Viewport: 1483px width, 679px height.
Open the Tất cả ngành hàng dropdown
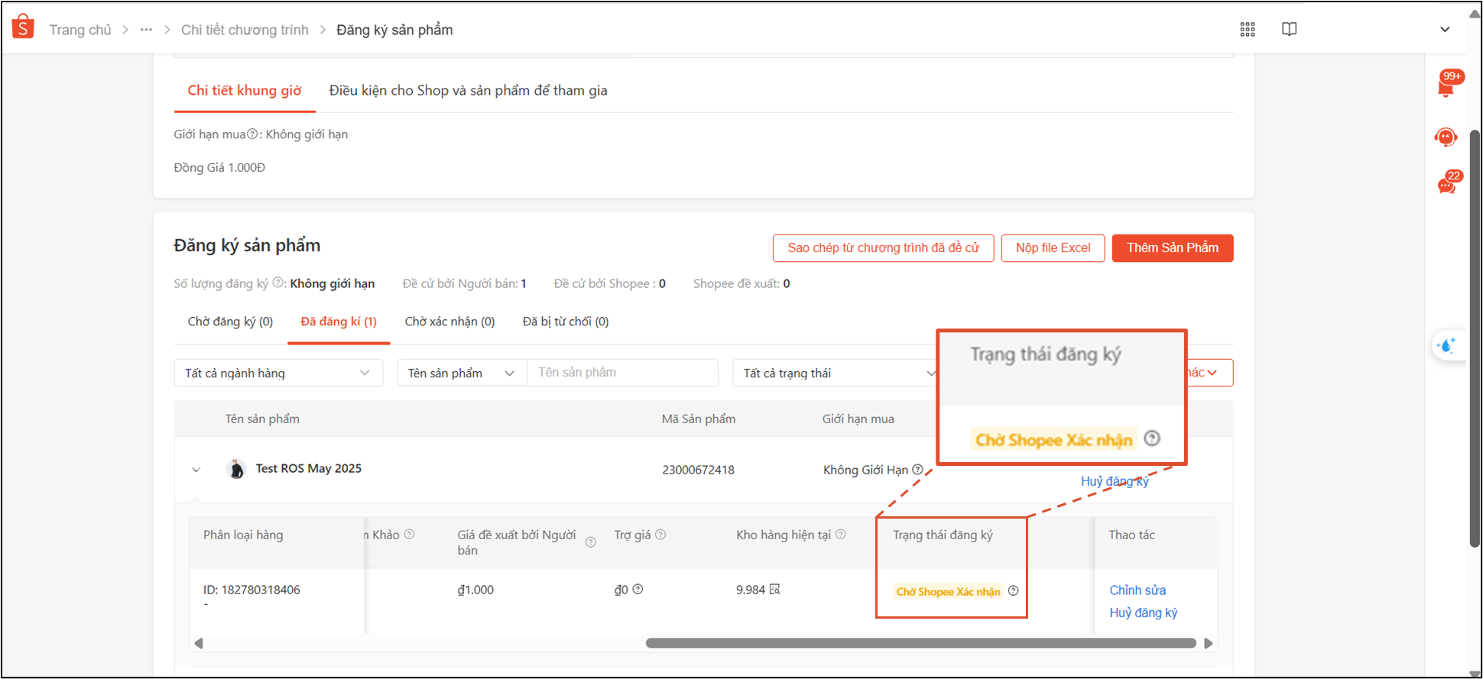point(278,373)
